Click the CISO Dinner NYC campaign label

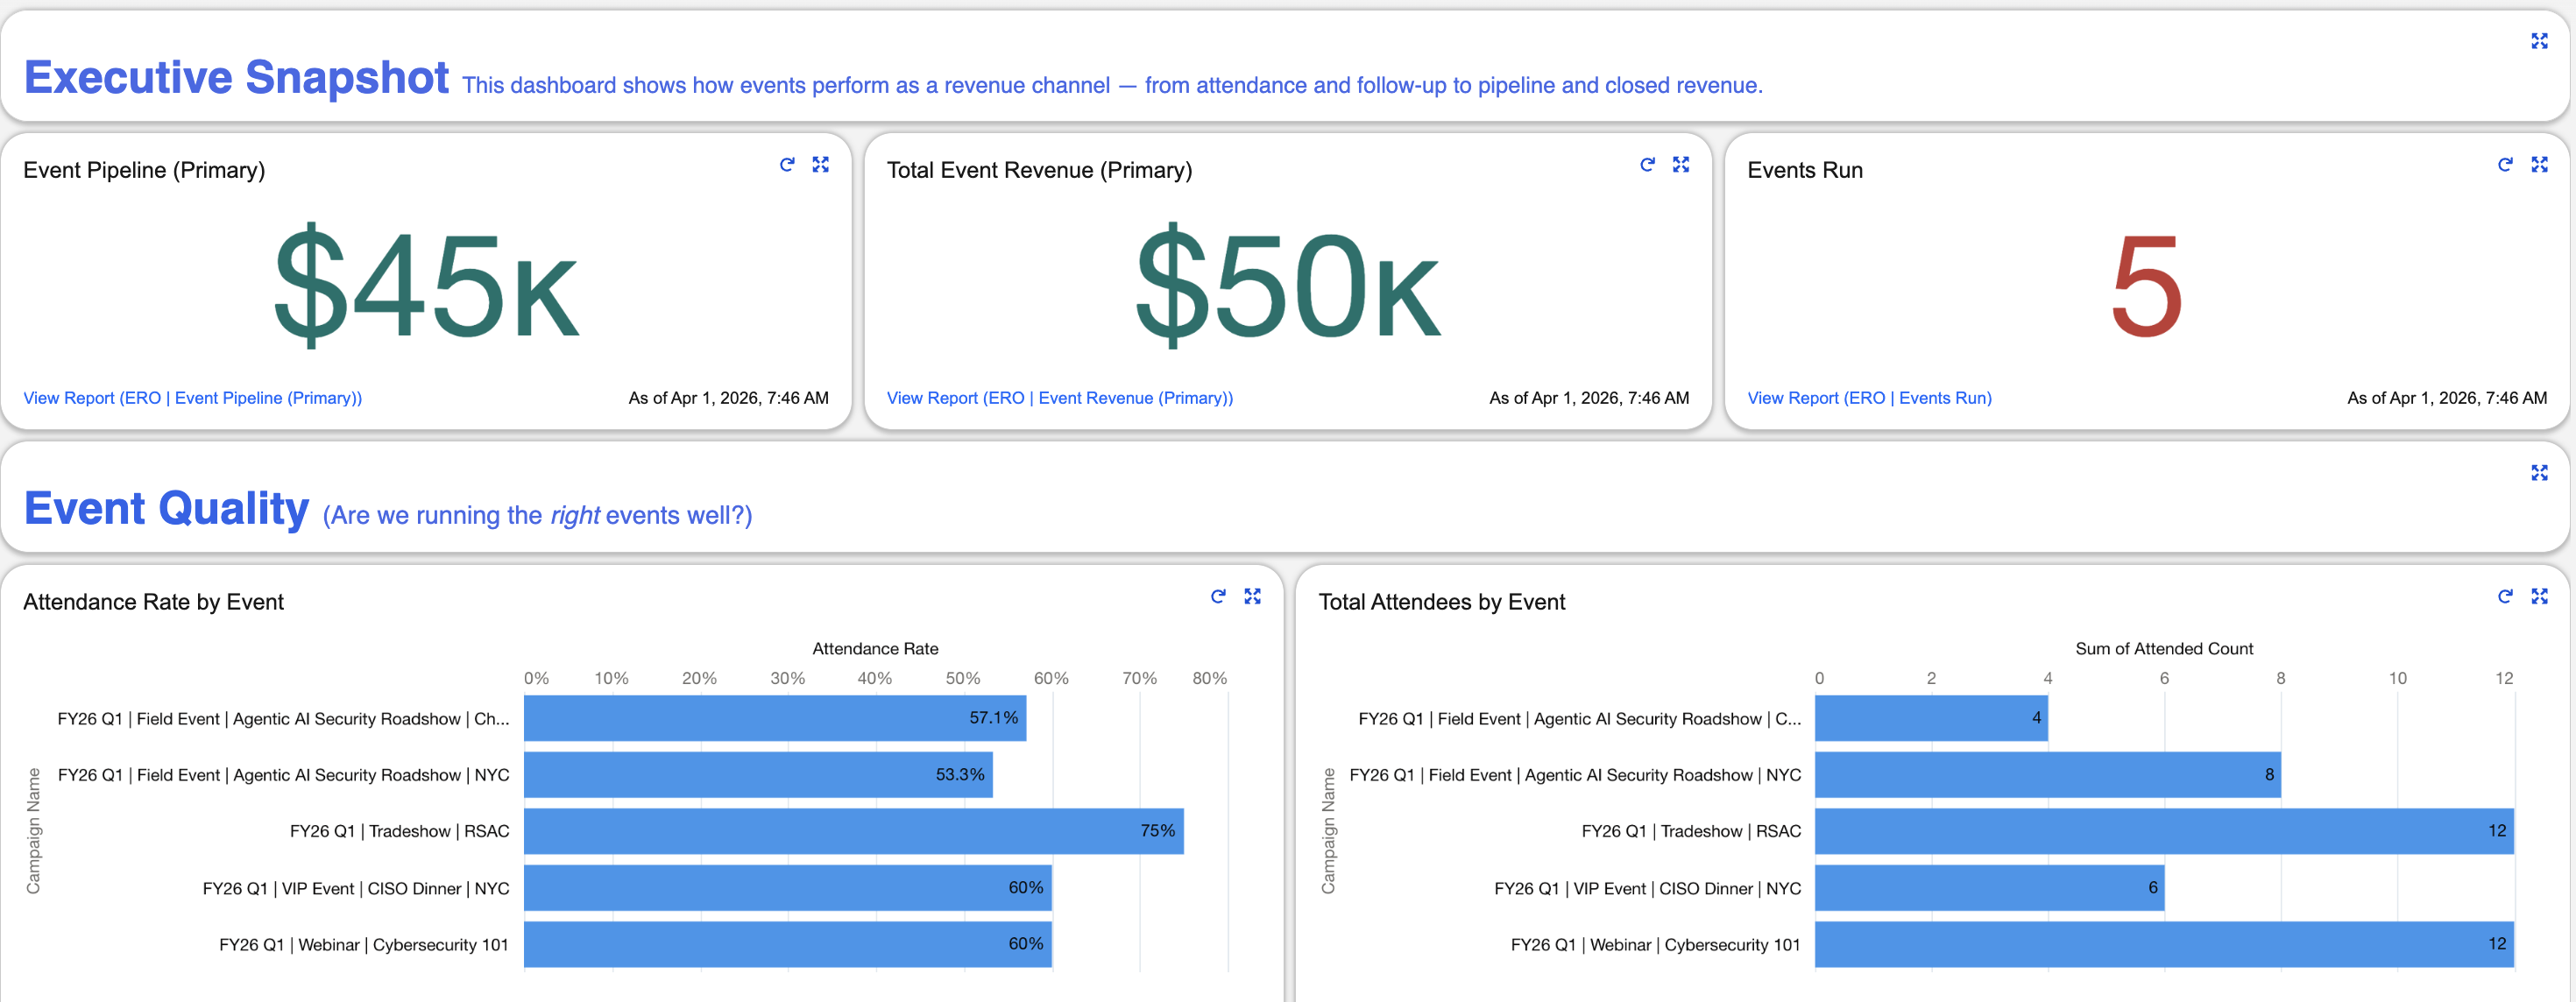click(x=357, y=888)
